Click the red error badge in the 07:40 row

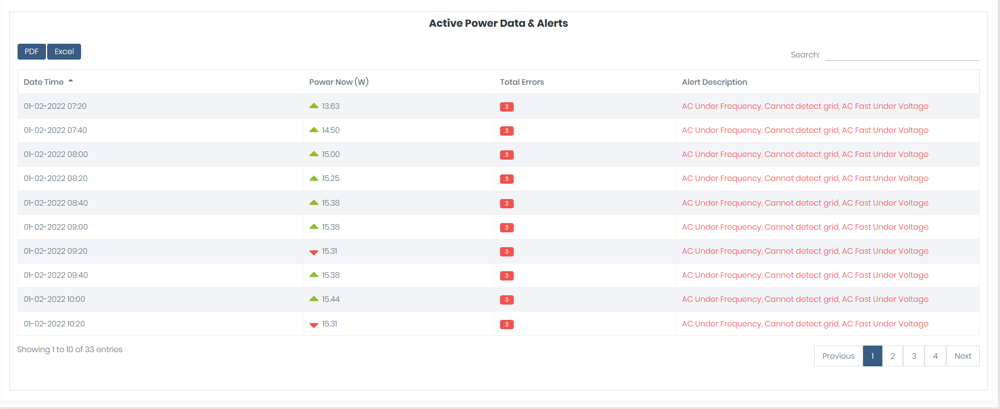point(507,131)
